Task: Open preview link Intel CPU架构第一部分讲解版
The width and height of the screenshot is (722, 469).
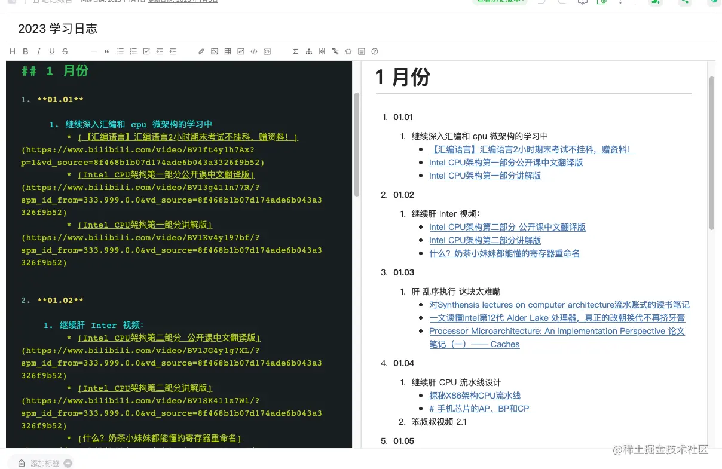Action: [485, 176]
